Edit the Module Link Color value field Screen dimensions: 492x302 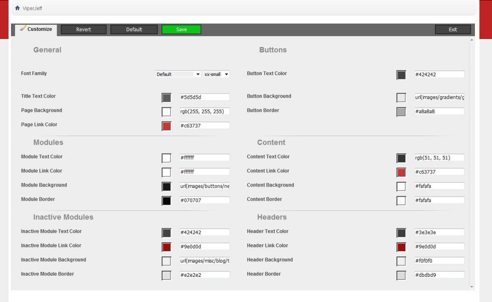coord(205,172)
